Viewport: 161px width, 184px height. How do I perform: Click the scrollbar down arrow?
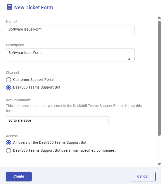pos(159,164)
